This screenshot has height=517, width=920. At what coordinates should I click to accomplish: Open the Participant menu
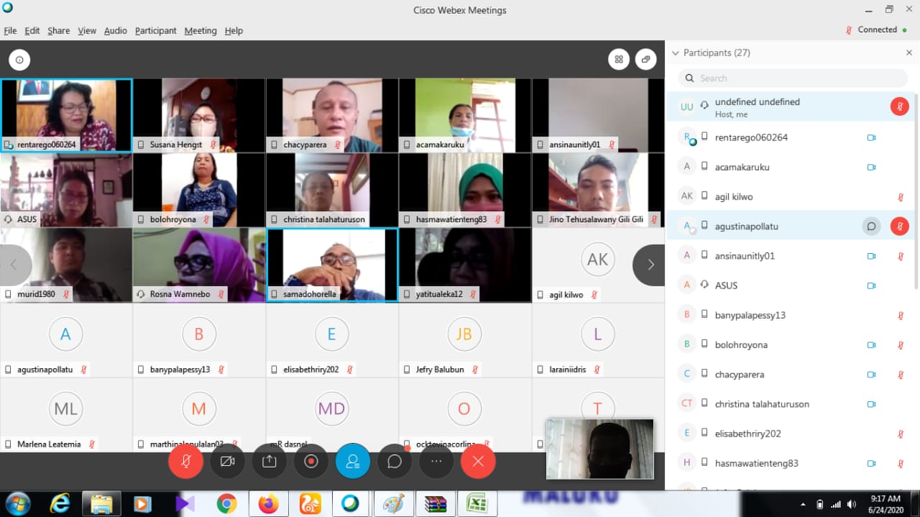click(x=155, y=31)
